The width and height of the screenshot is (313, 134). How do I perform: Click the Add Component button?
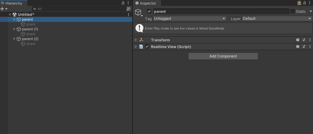(x=223, y=56)
